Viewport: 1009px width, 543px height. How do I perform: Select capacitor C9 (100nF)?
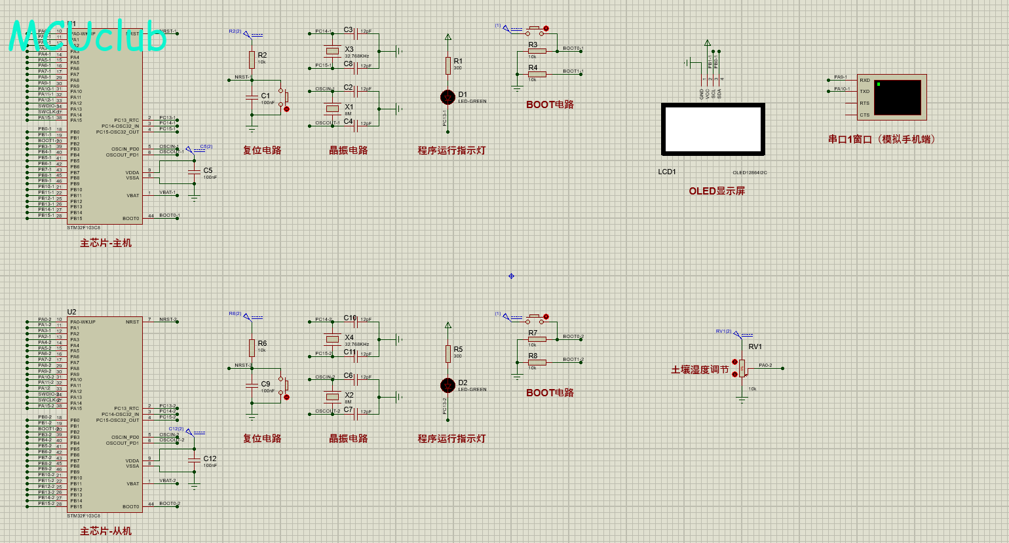click(x=252, y=384)
